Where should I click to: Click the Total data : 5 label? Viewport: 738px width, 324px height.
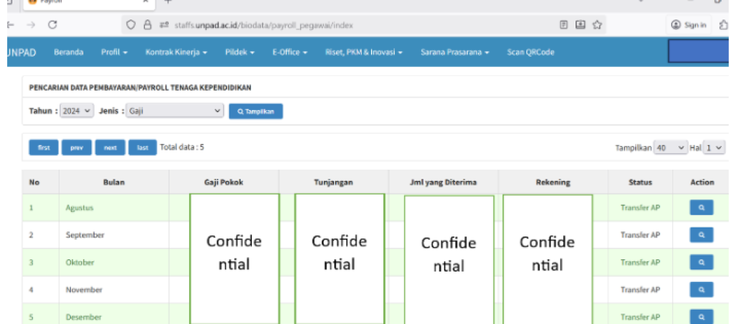tap(182, 147)
